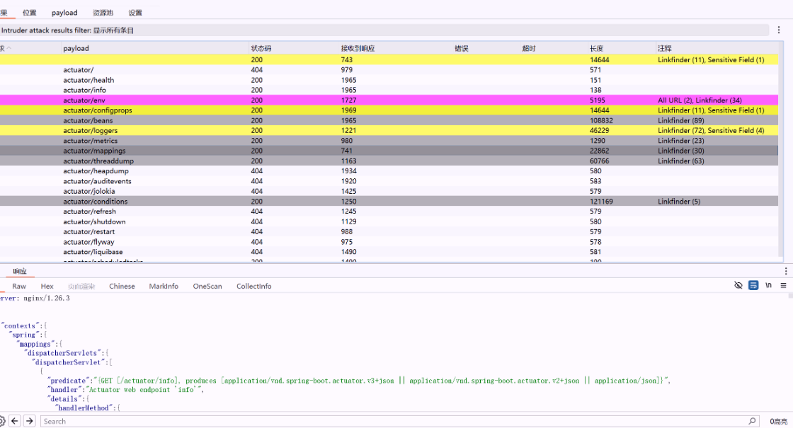Select the actuator/threaddump row
Screen dimensions: 793x428
click(x=389, y=161)
